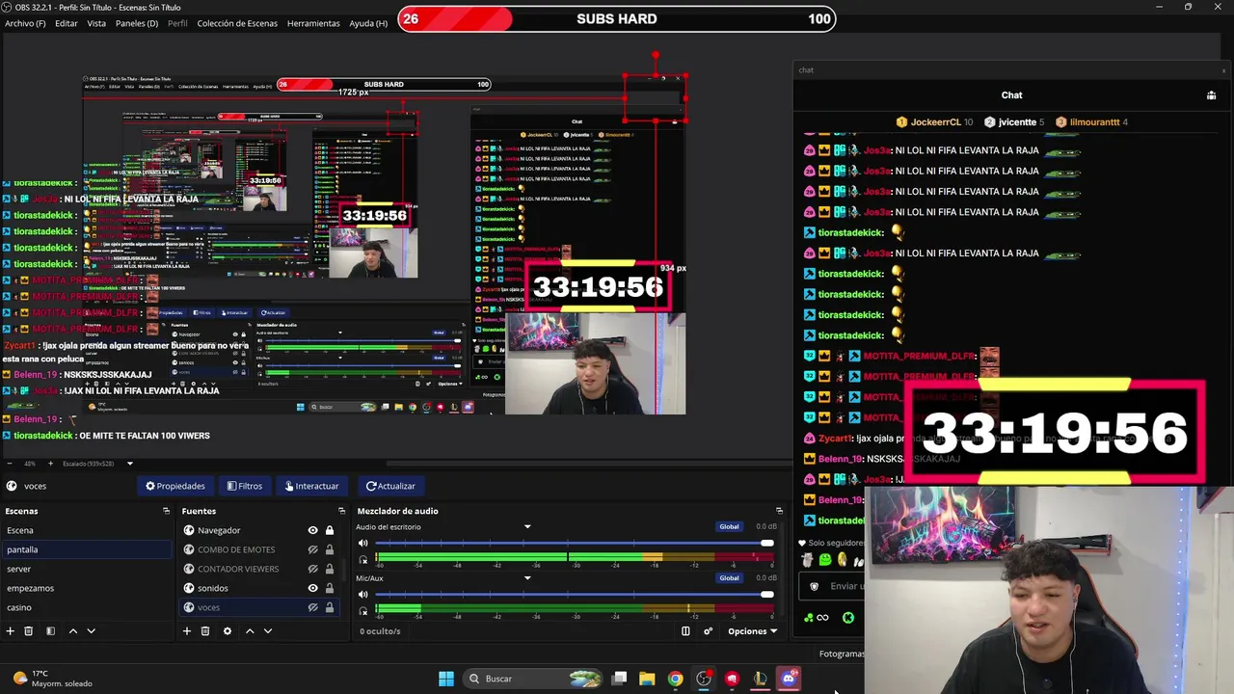Open the Opciones dropdown in audio mixer

(752, 631)
